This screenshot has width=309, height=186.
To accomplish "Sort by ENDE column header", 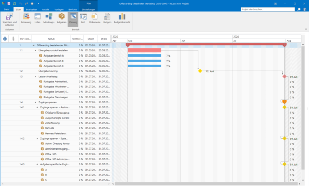I will pyautogui.click(x=104, y=39).
